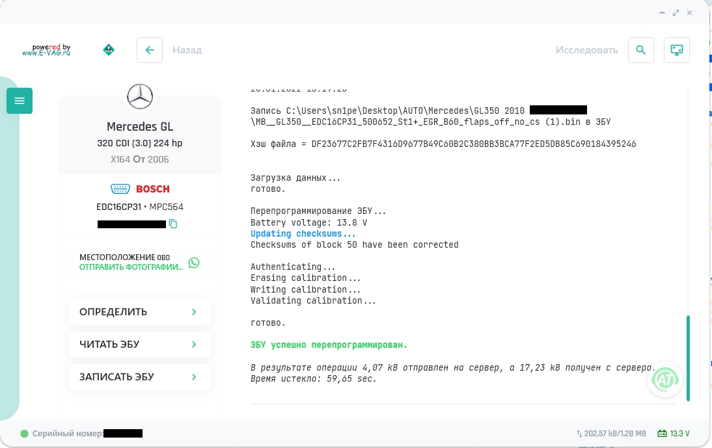Click X164 От 2006 text

[140, 159]
